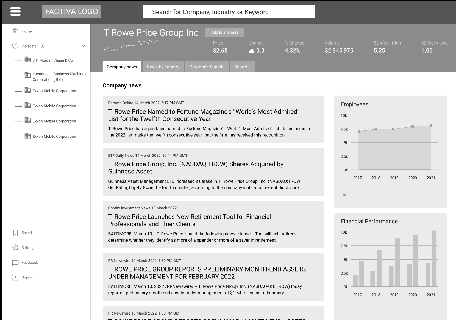Select J.P. Morgan Chase & Co

click(x=53, y=60)
